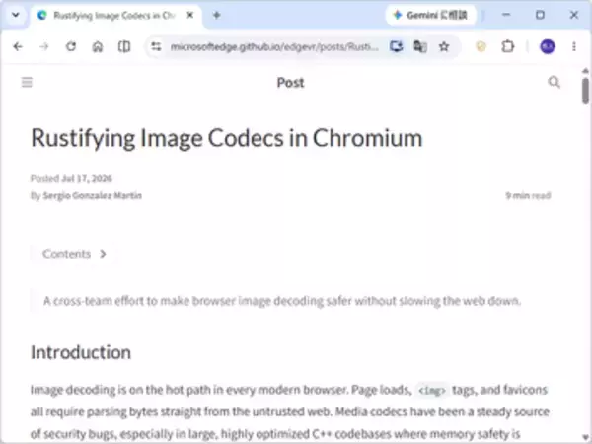
Task: Bookmark this page with the star
Action: pyautogui.click(x=444, y=46)
